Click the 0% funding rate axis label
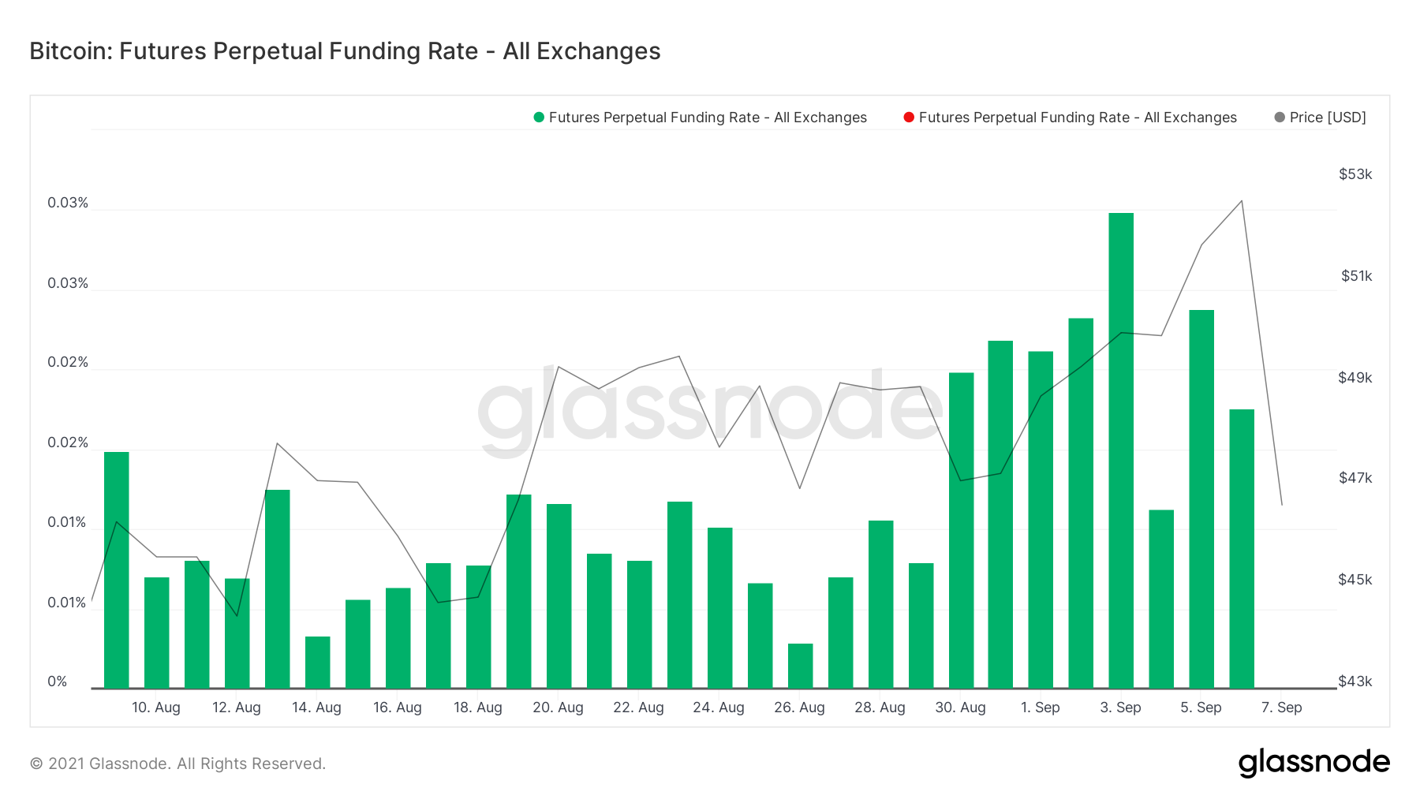The height and width of the screenshot is (799, 1420). click(x=58, y=681)
